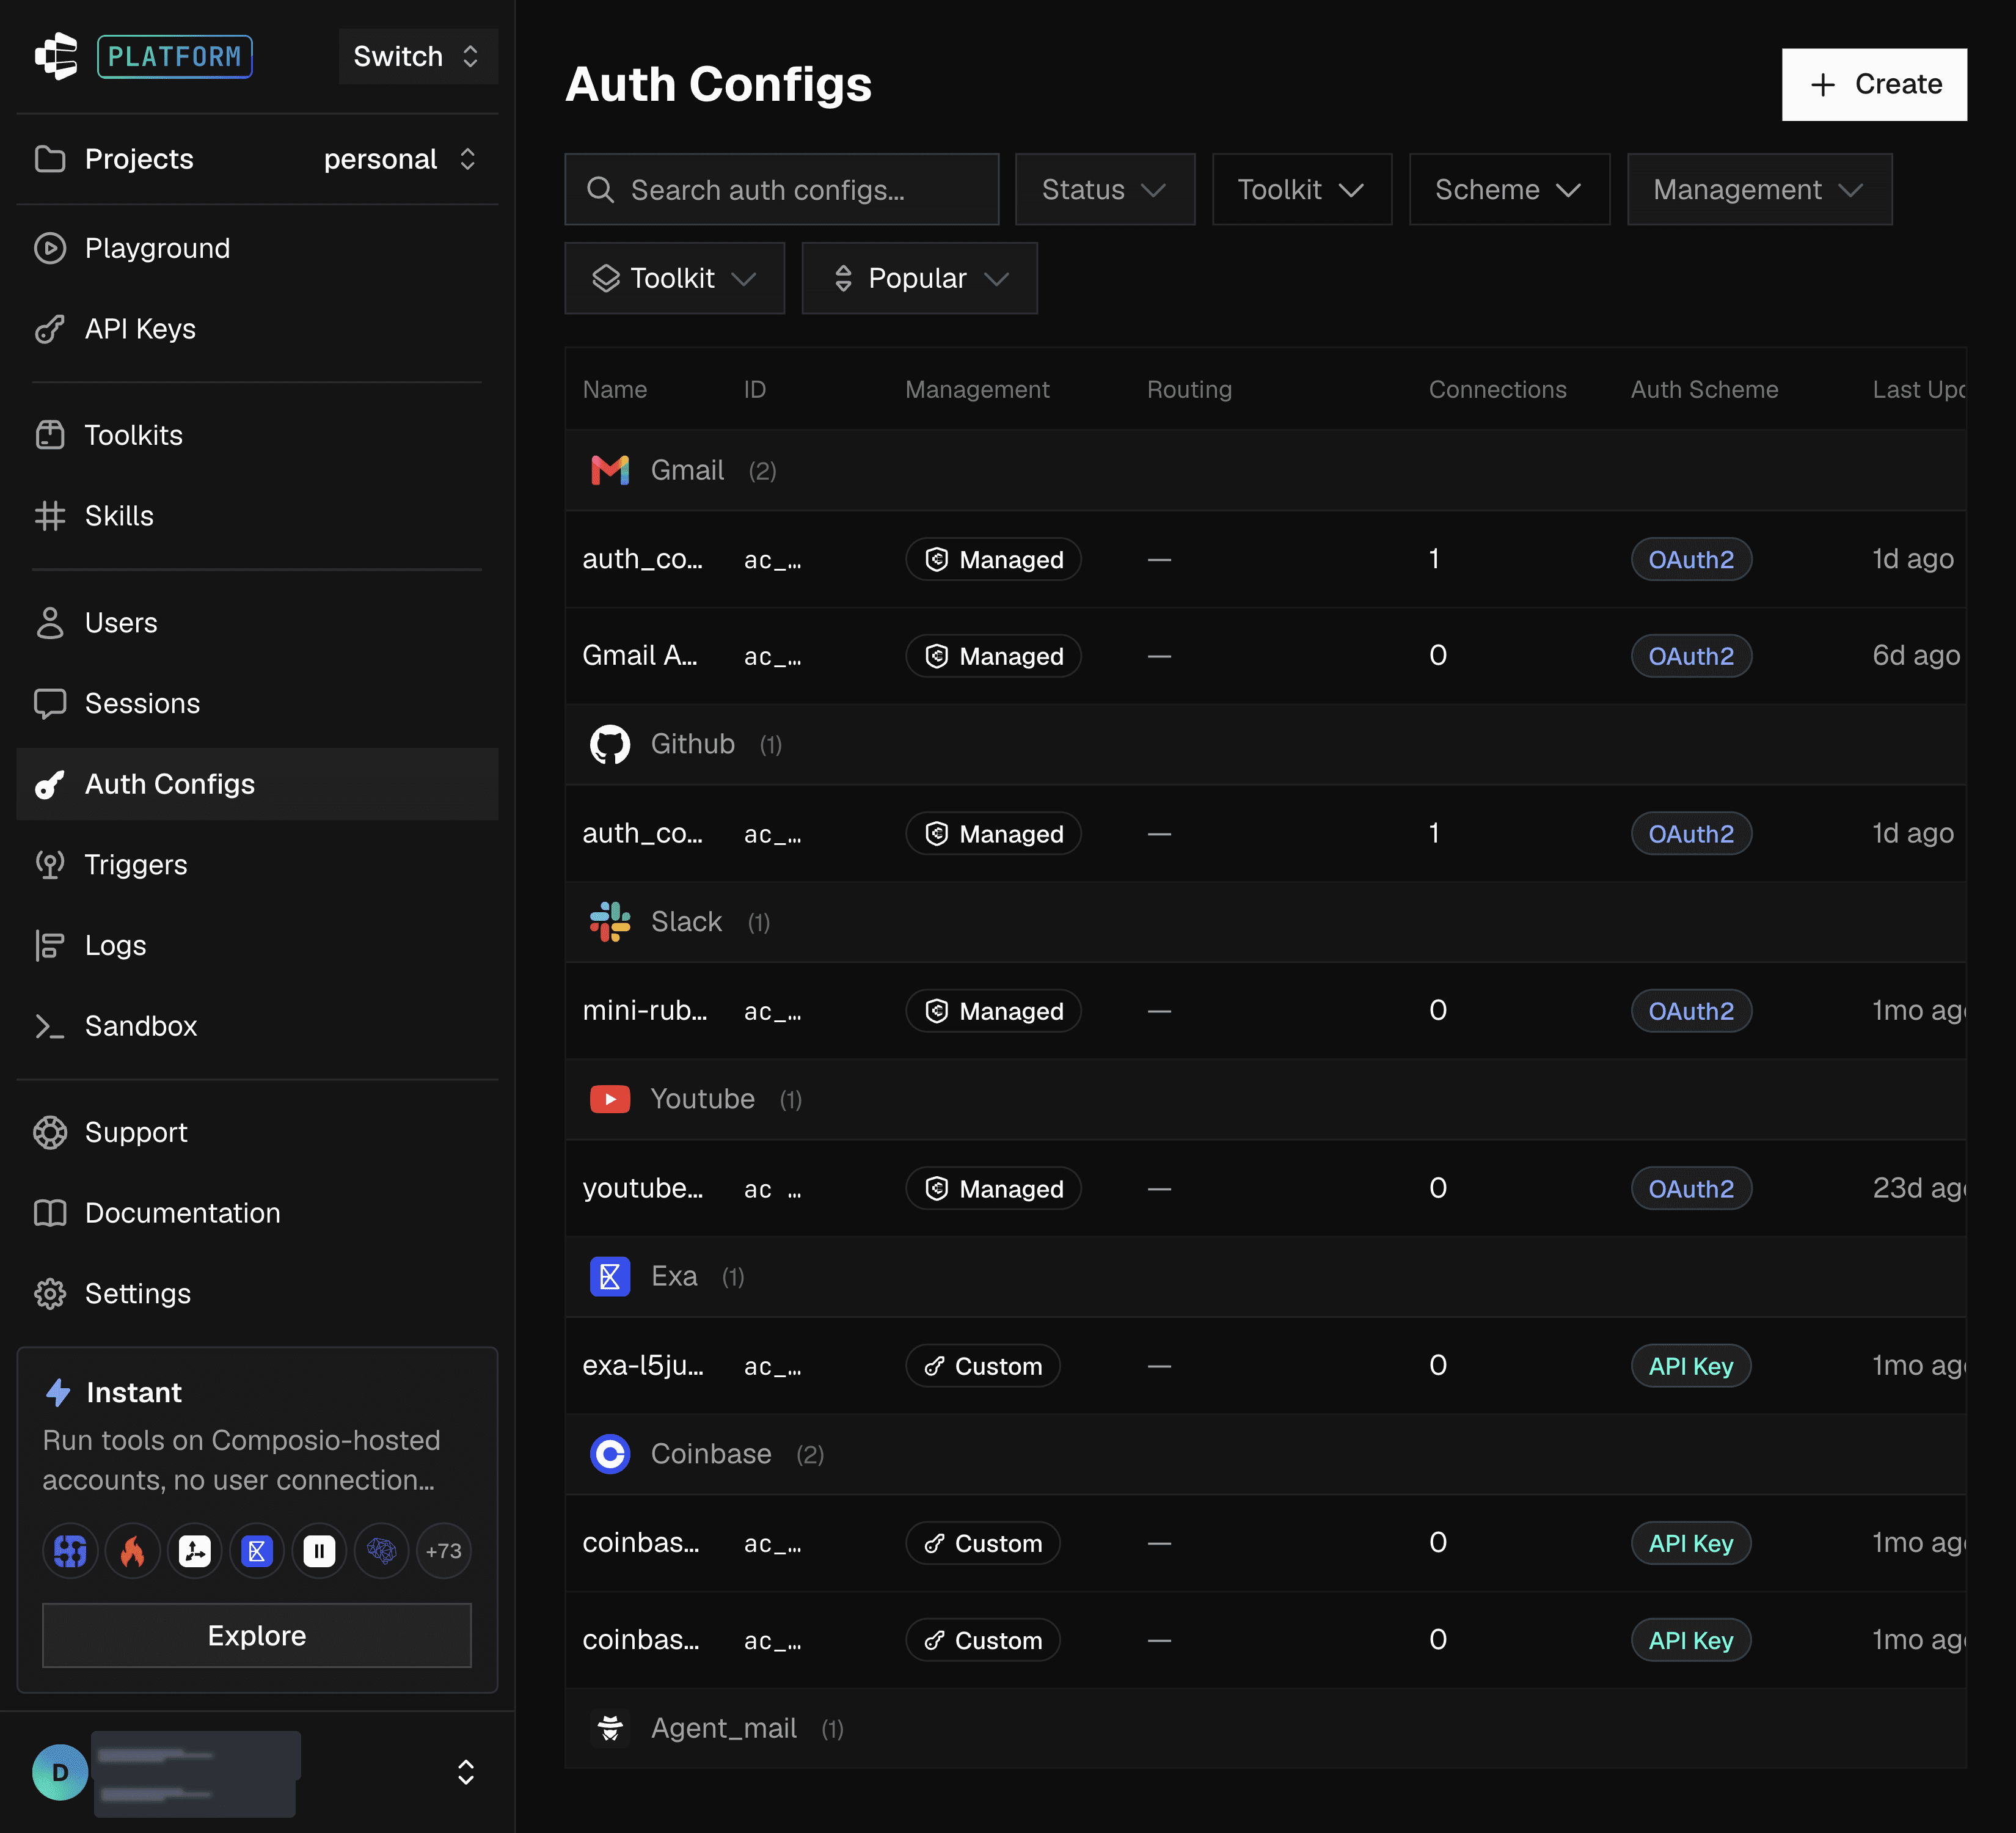This screenshot has height=1833, width=2016.
Task: Open the Toolkit filter dropdown beside Status
Action: tap(1302, 190)
